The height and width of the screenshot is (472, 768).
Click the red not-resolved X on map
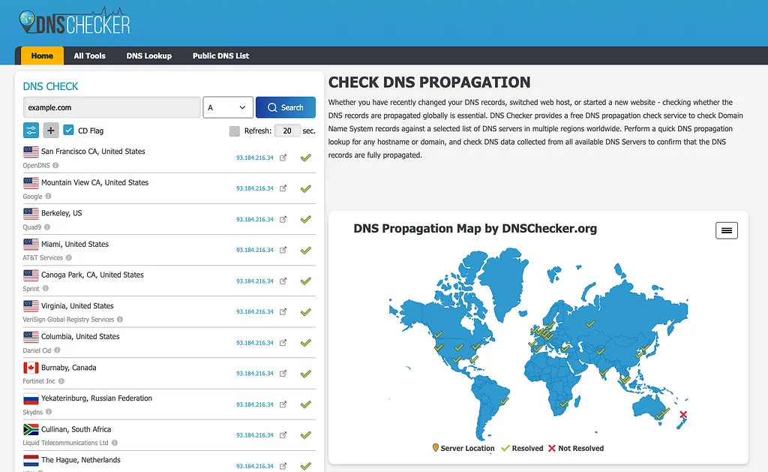point(683,415)
